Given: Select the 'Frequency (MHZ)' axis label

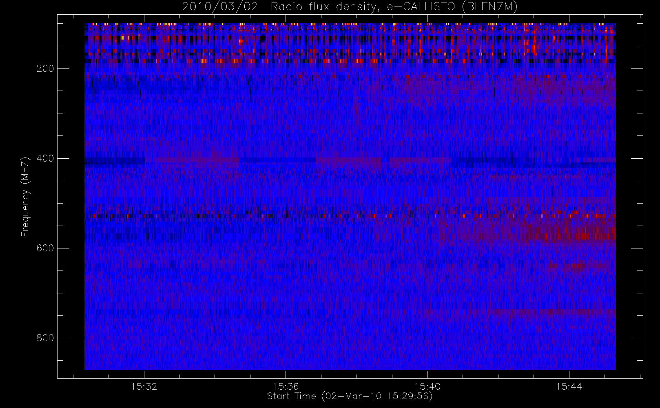Looking at the screenshot, I should 25,196.
